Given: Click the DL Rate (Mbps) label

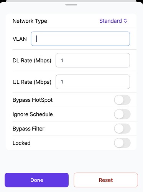Looking at the screenshot, I should (32, 60).
